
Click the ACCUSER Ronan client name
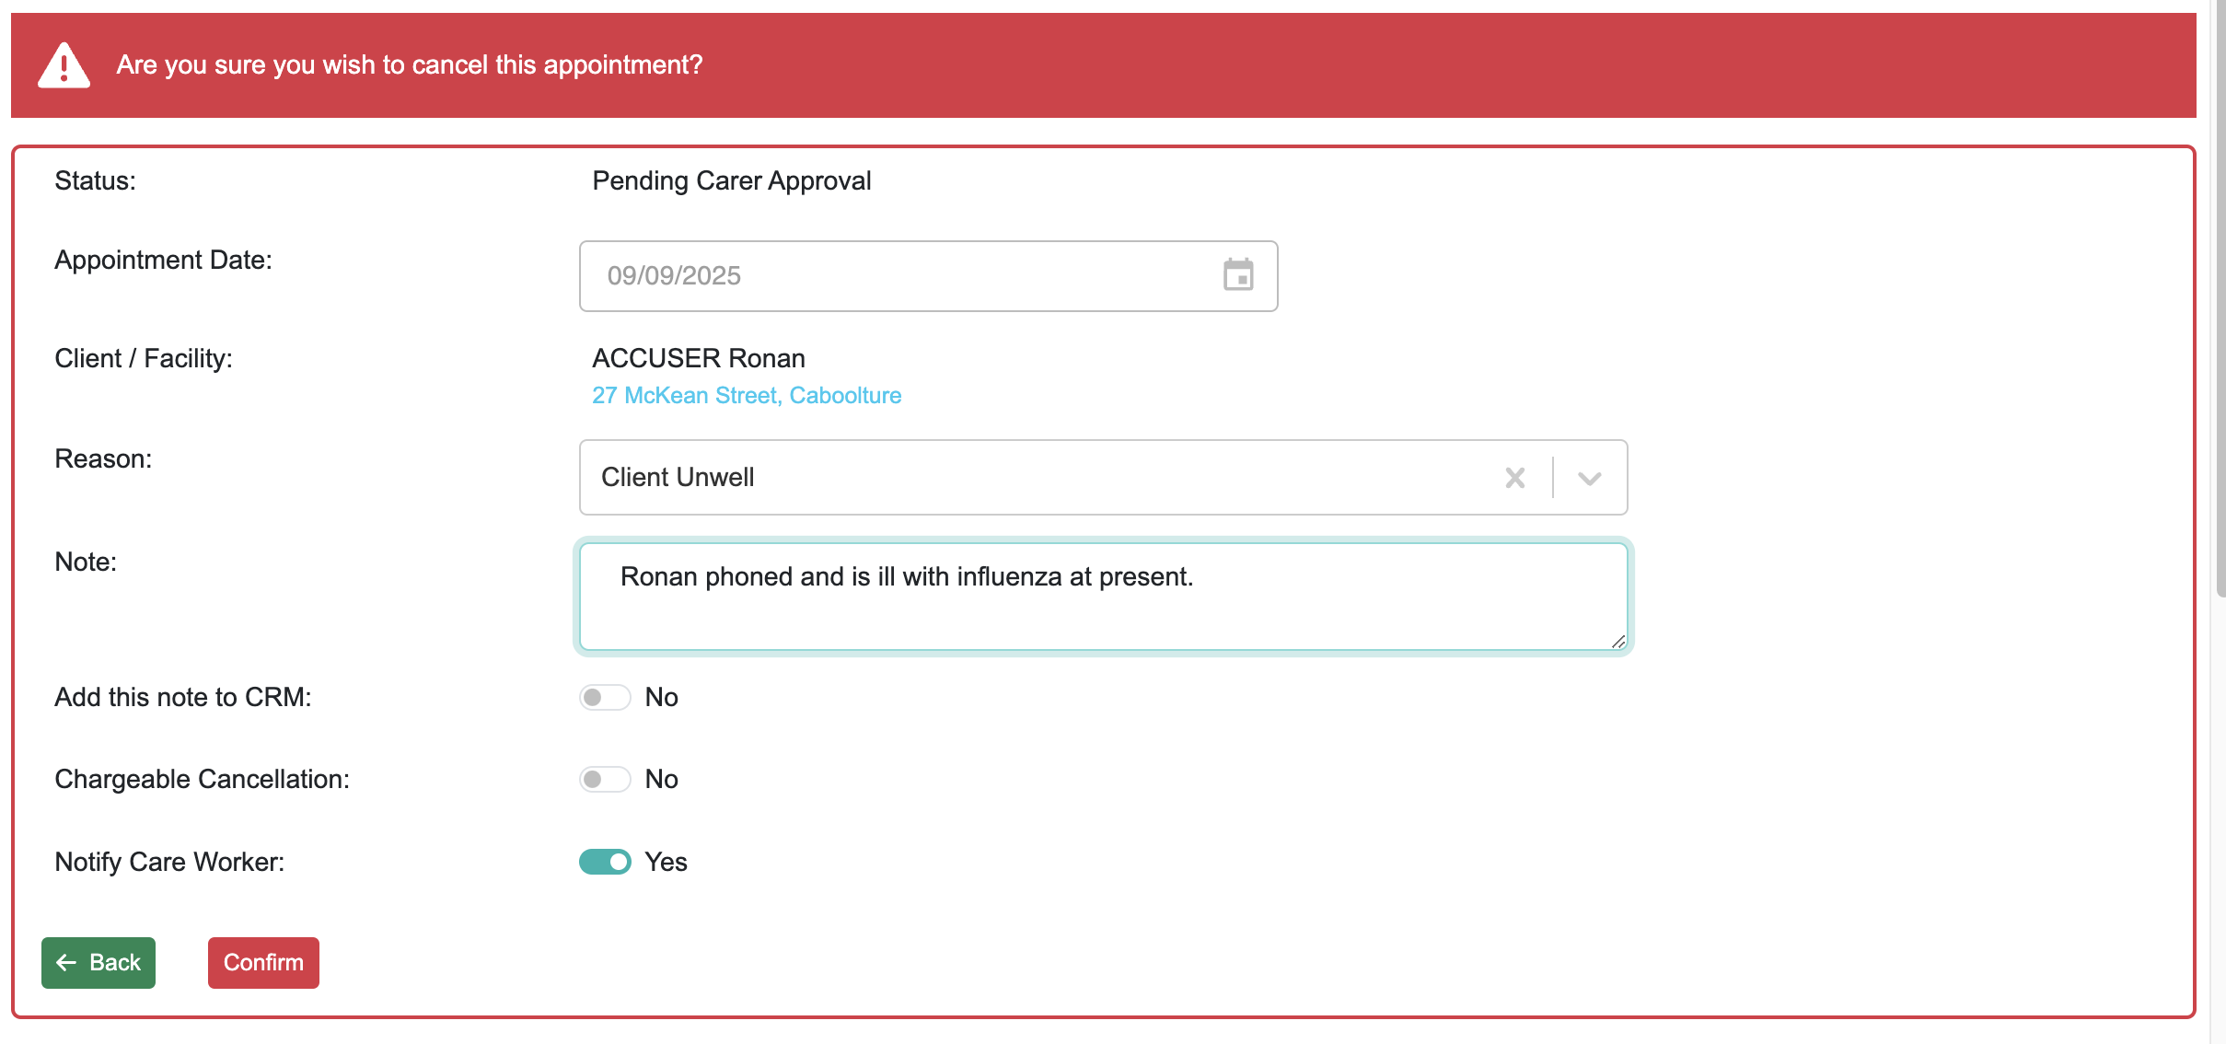tap(698, 359)
